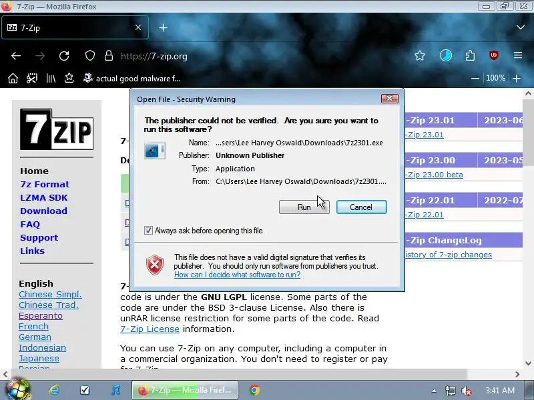This screenshot has height=400, width=534.
Task: Reload the 7-zip.org page
Action: coord(64,56)
